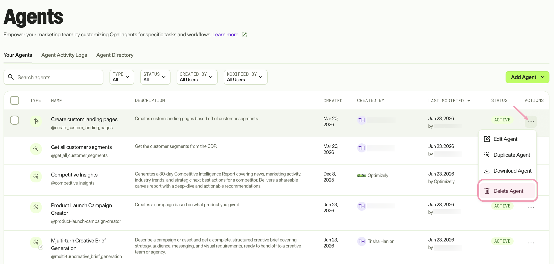Image resolution: width=554 pixels, height=264 pixels.
Task: Click the search magnifier icon
Action: click(x=11, y=77)
